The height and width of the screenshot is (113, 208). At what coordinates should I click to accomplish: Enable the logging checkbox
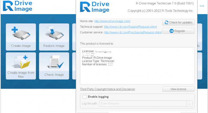pos(85,97)
